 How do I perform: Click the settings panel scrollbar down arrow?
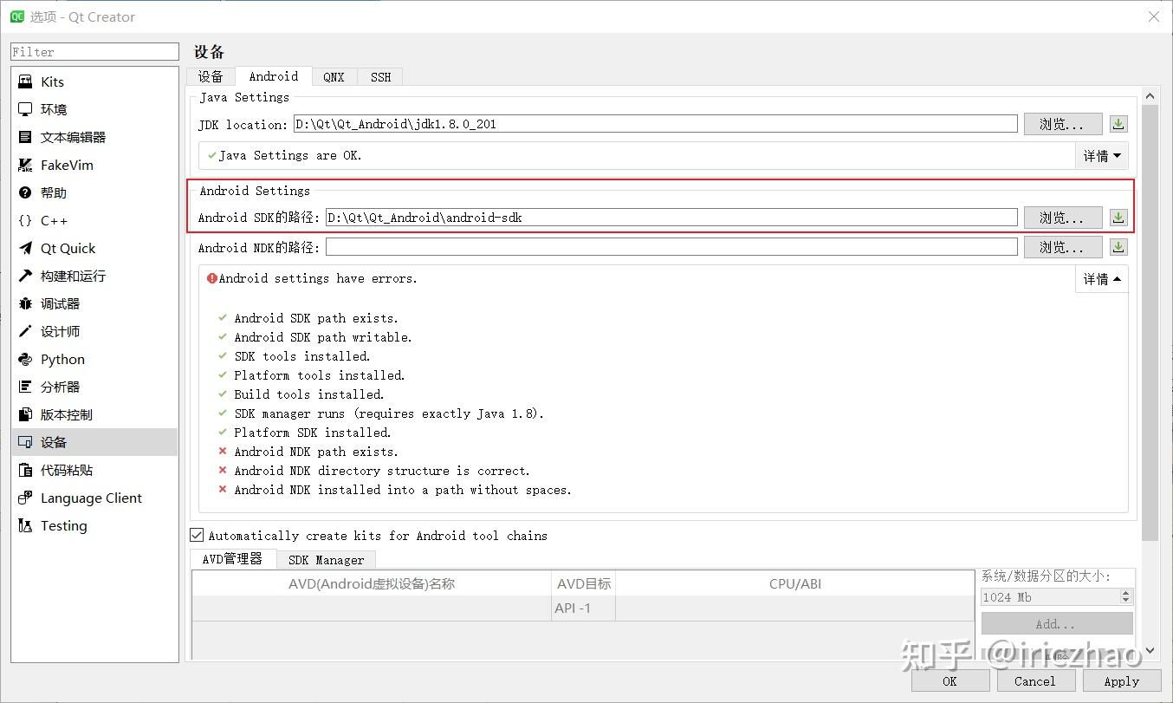pos(1150,650)
